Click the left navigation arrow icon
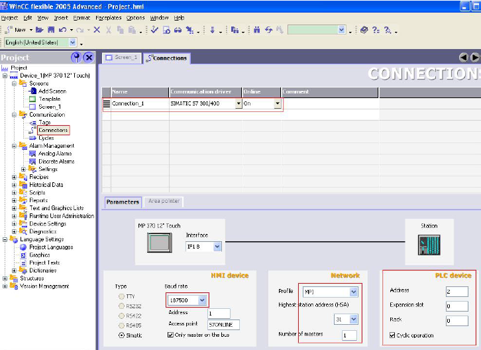 click(x=464, y=58)
